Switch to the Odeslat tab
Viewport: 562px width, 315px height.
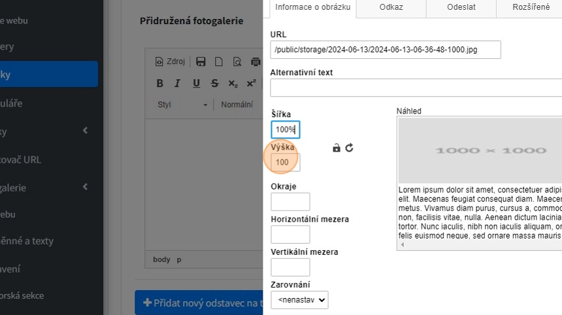click(461, 7)
